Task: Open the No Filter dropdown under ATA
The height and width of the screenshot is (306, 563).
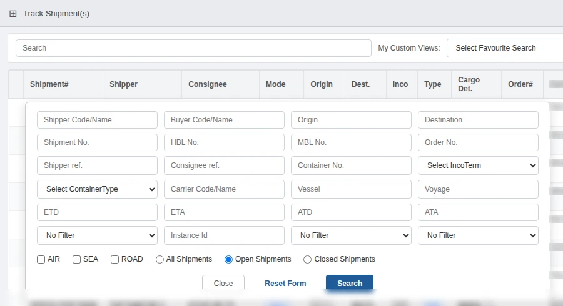Action: click(478, 235)
